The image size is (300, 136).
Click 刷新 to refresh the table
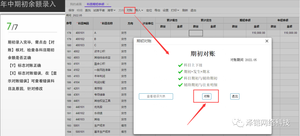click(x=185, y=10)
